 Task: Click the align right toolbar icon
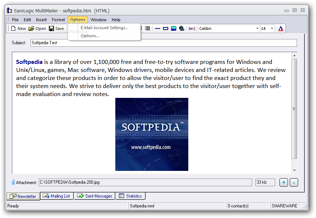pos(147,28)
